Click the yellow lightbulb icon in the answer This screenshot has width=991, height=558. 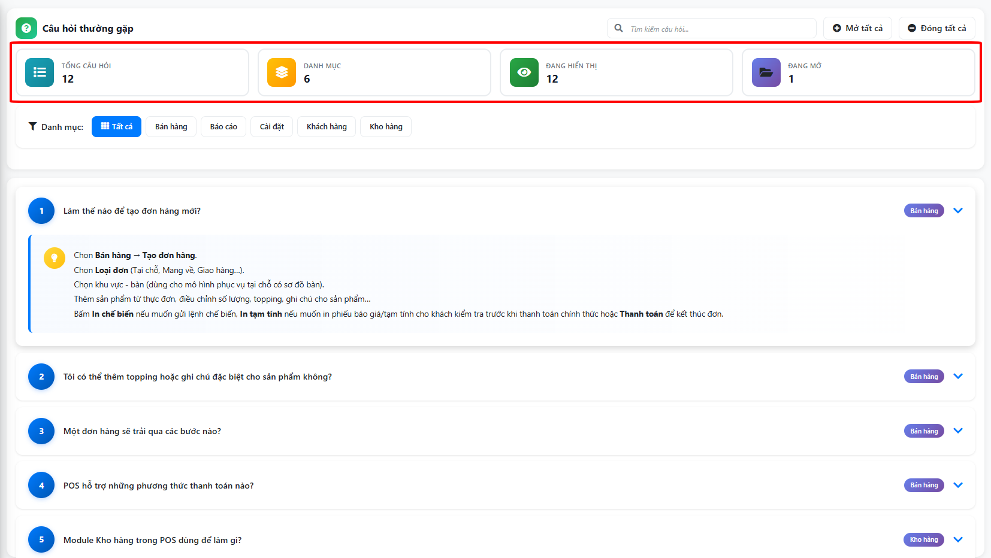55,258
